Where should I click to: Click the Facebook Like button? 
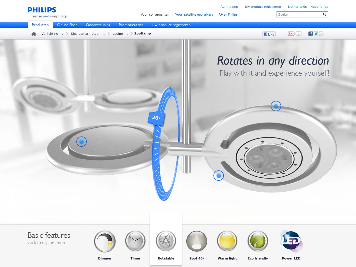coord(269,34)
